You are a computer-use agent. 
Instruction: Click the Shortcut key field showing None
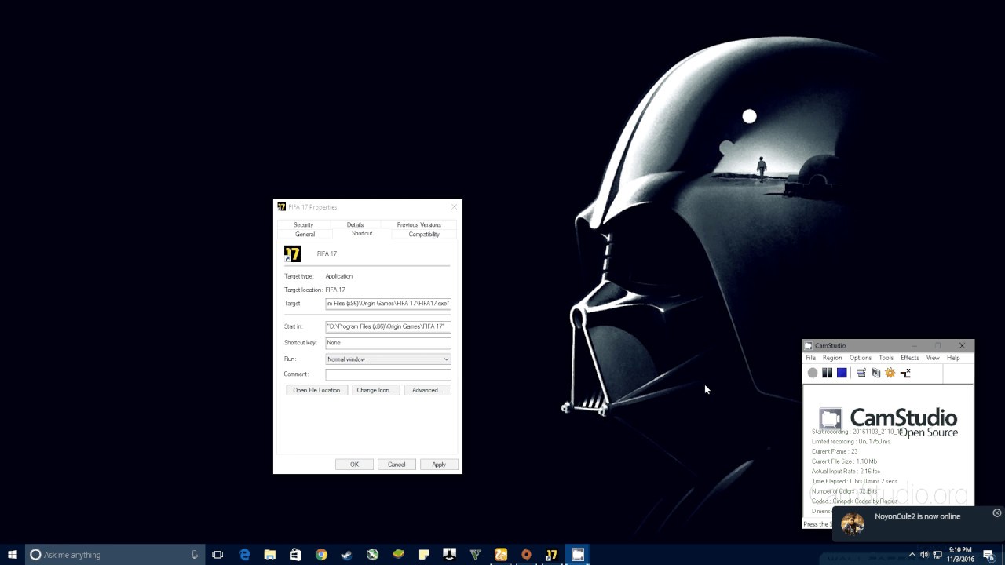coord(388,343)
